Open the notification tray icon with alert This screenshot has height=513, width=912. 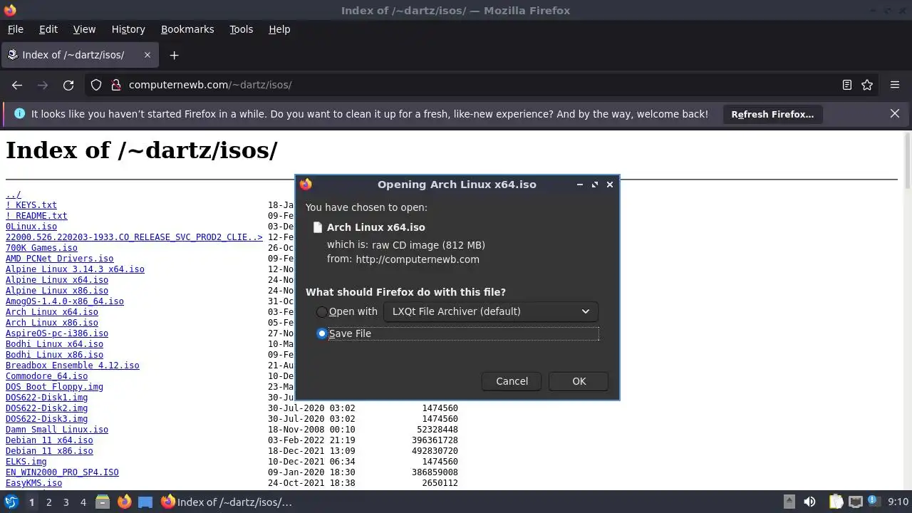(874, 502)
